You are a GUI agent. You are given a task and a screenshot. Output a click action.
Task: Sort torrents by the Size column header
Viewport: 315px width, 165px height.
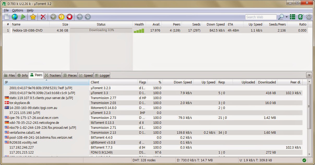point(60,24)
